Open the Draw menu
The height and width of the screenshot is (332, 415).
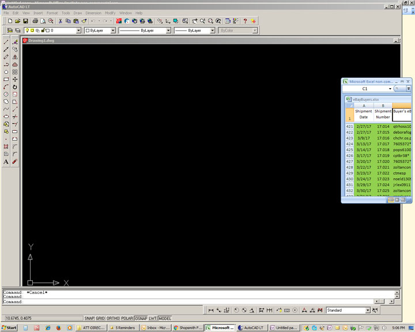click(x=78, y=13)
